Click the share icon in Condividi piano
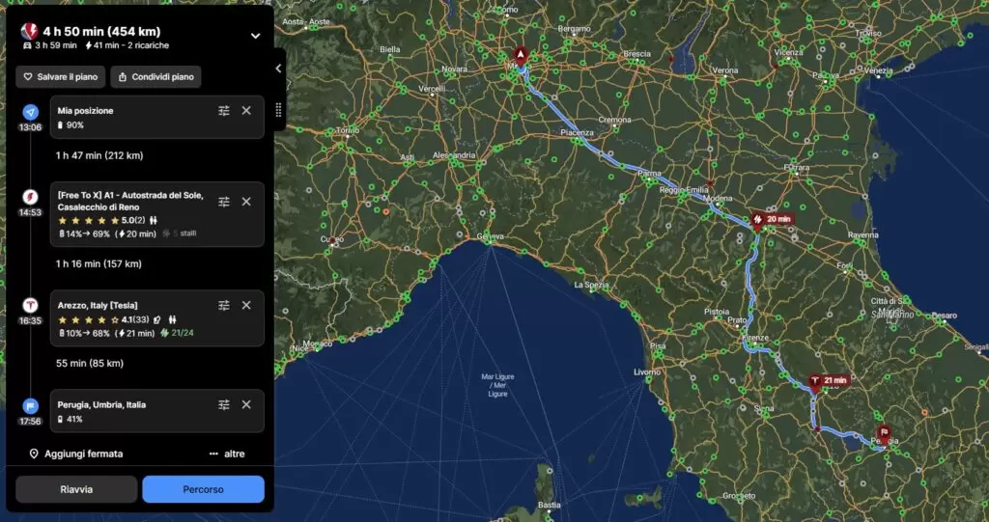This screenshot has height=522, width=989. click(x=123, y=77)
